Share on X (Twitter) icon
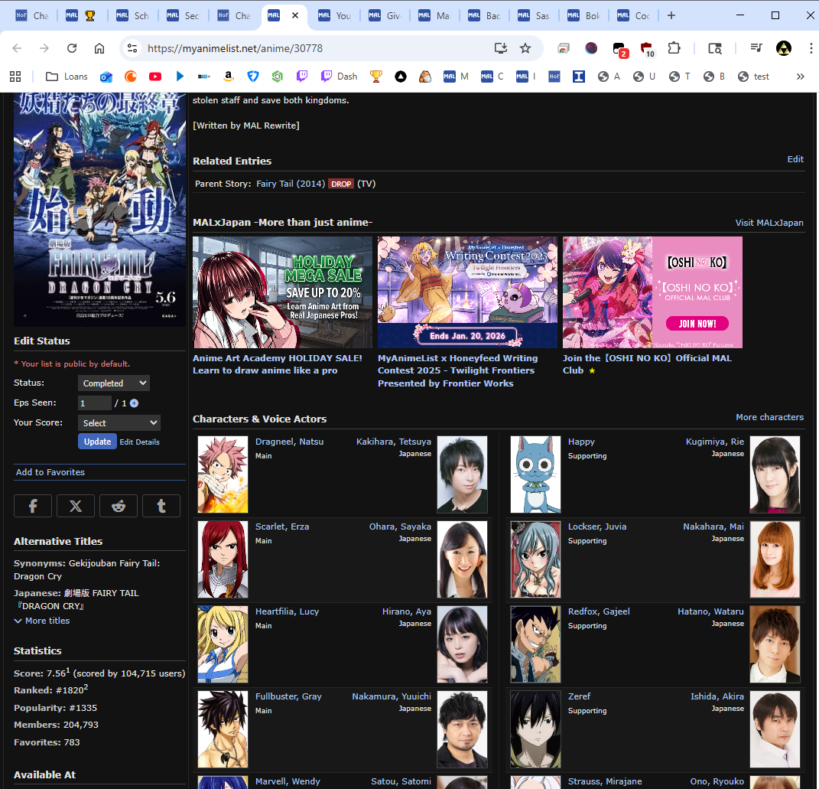819x789 pixels. click(x=76, y=506)
